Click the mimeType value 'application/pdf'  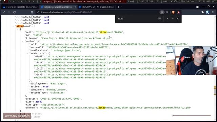pyautogui.click(x=53, y=105)
